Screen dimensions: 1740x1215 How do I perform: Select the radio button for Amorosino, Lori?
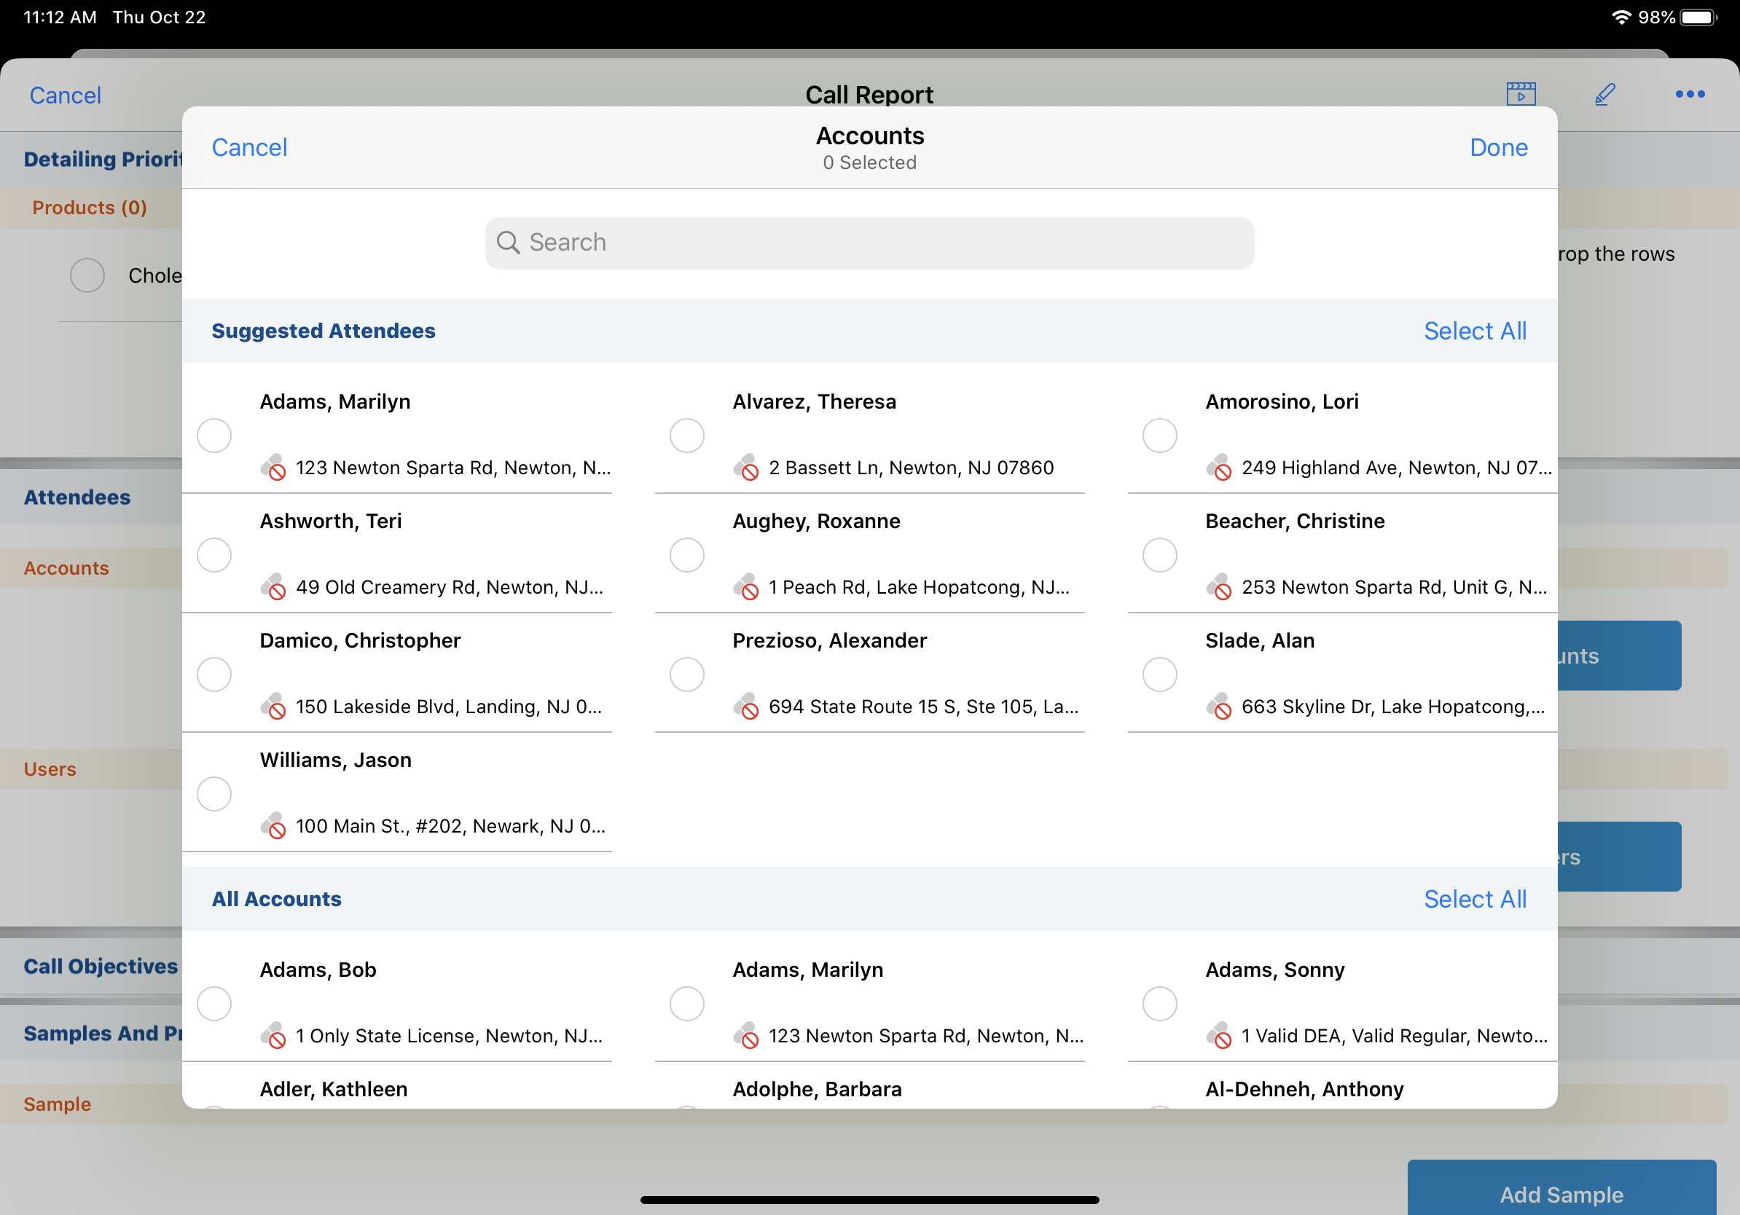point(1159,436)
